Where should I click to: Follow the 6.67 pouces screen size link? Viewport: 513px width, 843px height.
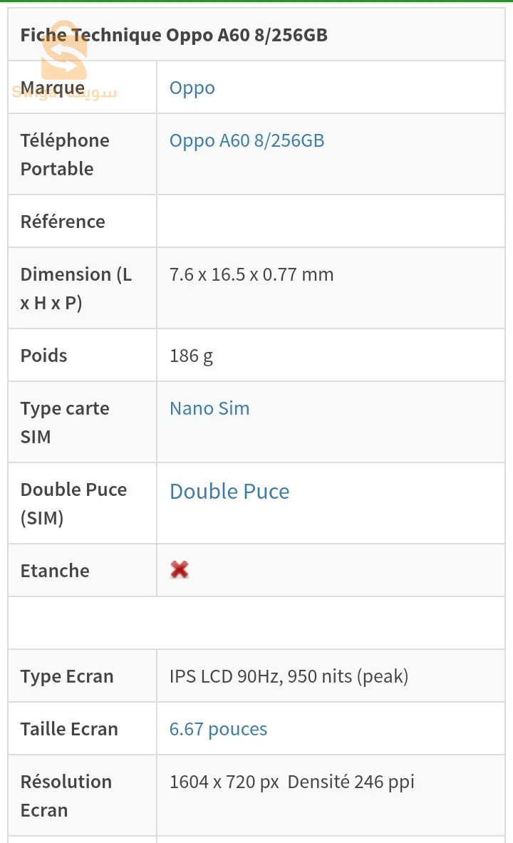pyautogui.click(x=218, y=729)
